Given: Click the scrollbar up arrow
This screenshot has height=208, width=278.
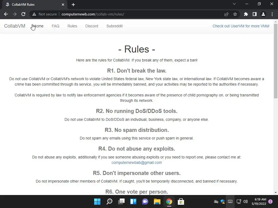Looking at the screenshot, I should [x=276, y=22].
